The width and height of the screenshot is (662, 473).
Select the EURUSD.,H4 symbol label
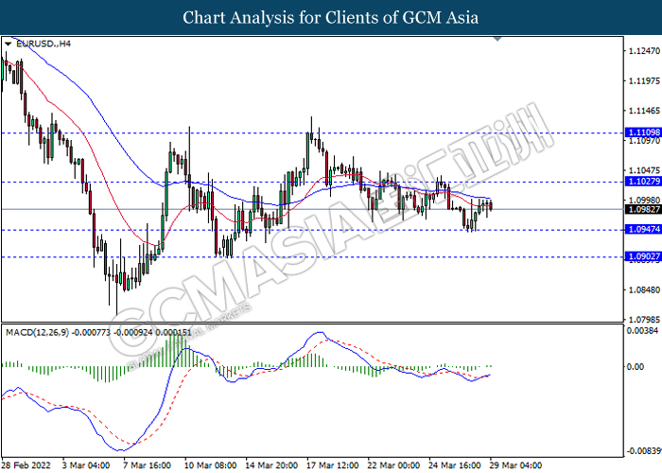[44, 44]
